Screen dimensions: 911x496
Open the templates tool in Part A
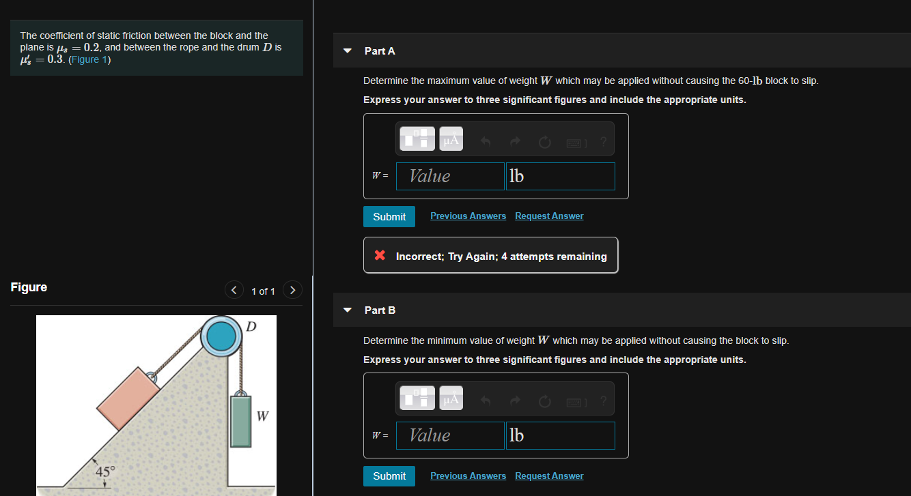[x=417, y=139]
